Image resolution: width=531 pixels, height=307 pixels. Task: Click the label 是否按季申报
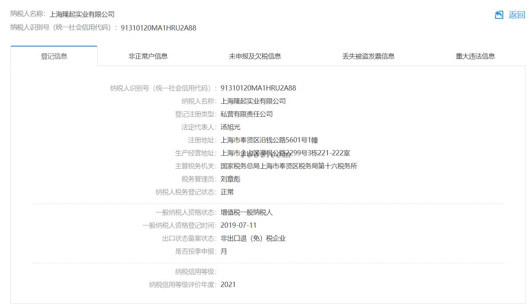click(x=196, y=251)
